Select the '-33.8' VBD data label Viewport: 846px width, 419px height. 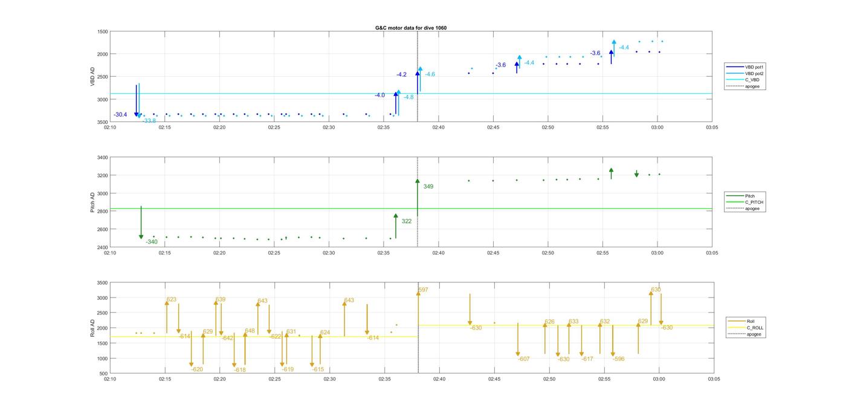pos(149,121)
